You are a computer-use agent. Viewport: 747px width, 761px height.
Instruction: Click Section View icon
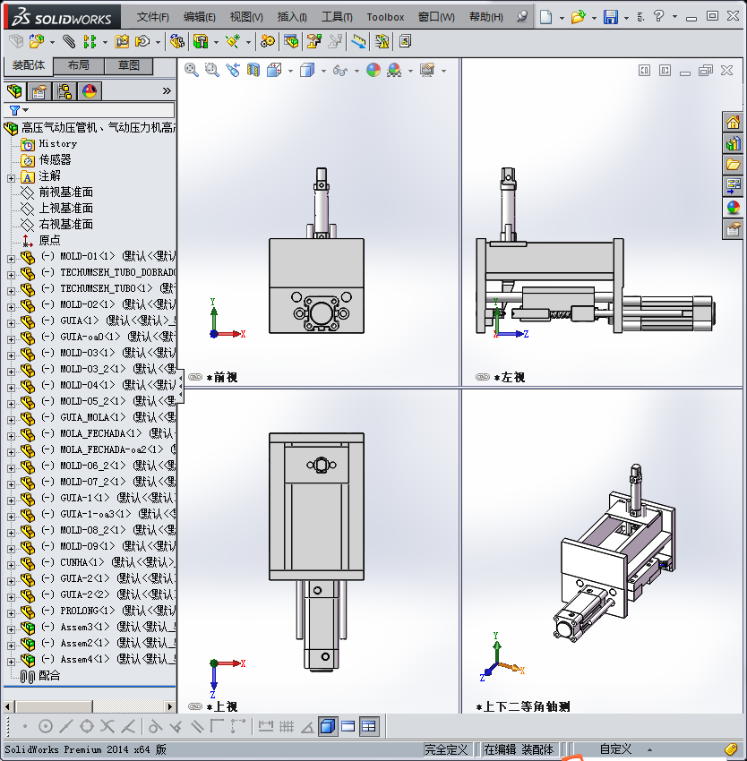click(x=253, y=71)
